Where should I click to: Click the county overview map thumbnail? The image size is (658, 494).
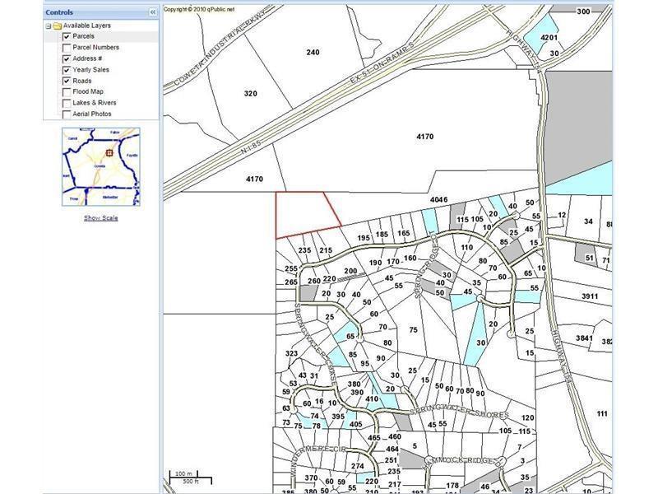[100, 167]
